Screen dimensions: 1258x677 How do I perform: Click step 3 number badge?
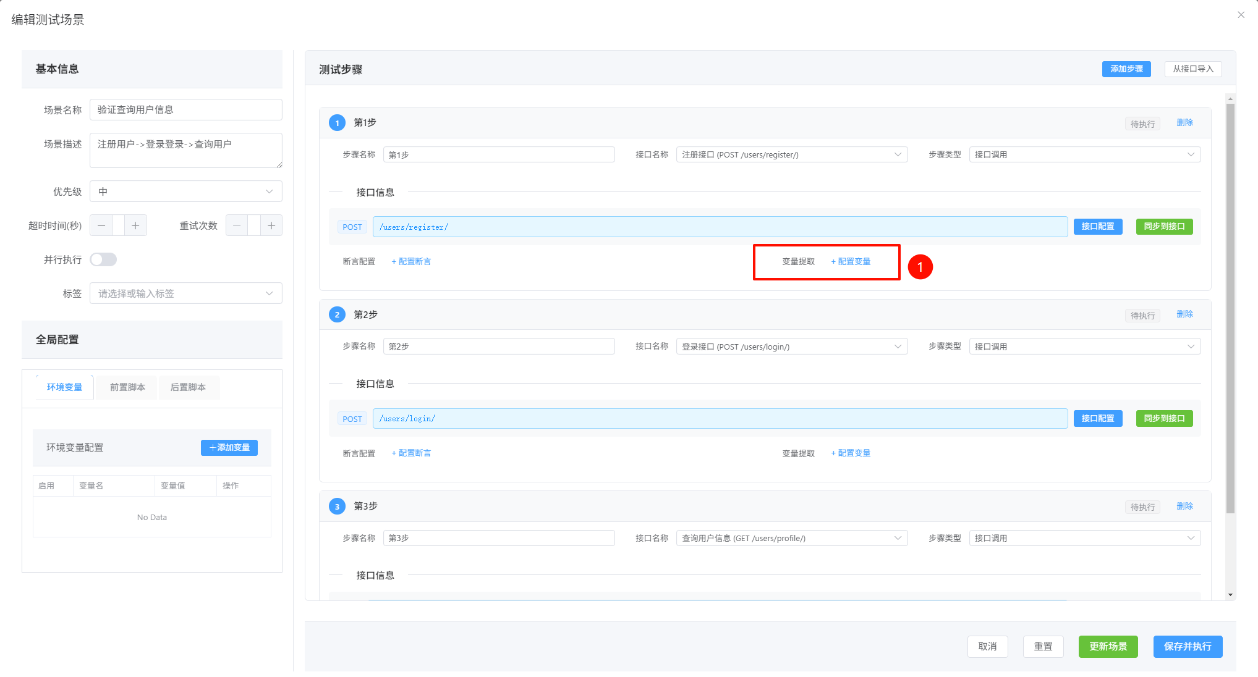pos(337,507)
